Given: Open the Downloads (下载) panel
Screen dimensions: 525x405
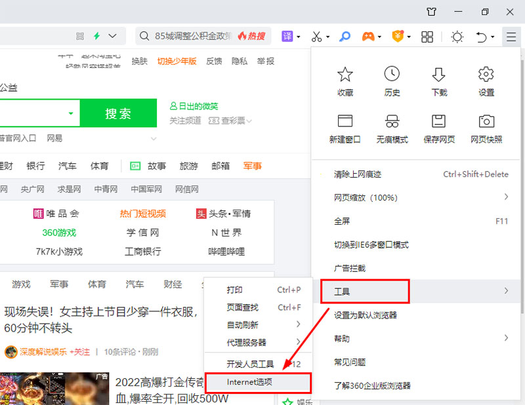Looking at the screenshot, I should coord(438,79).
